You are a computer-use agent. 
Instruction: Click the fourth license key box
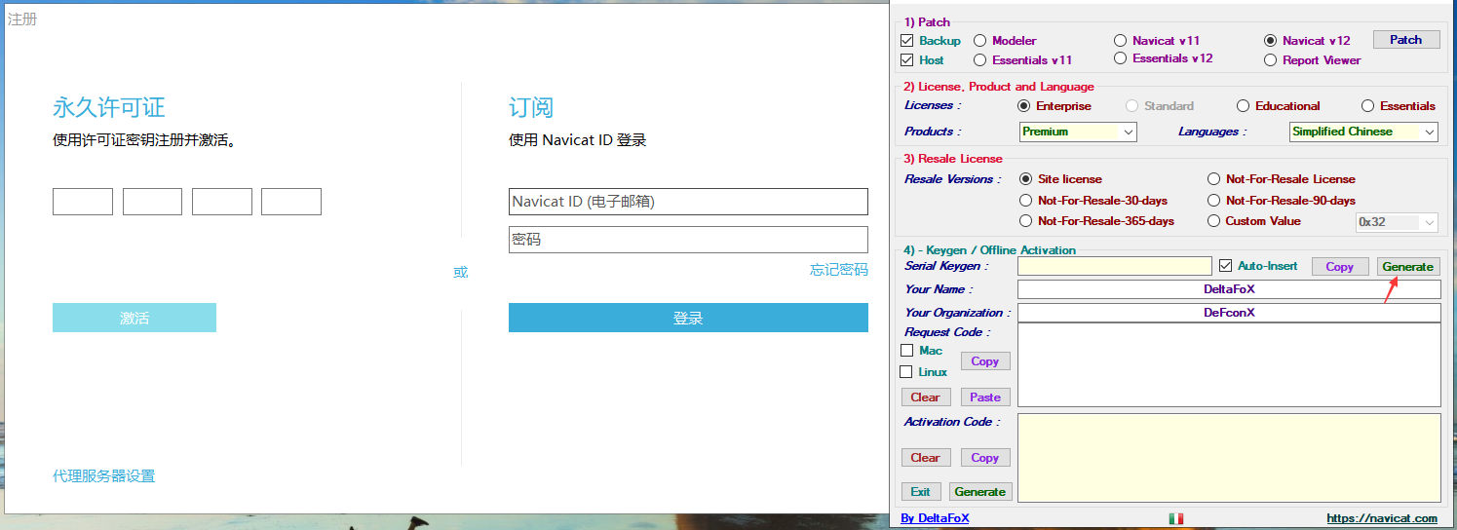pos(291,202)
